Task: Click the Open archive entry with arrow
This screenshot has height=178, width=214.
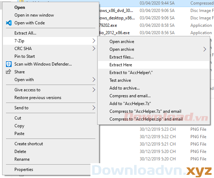Action: [122, 49]
